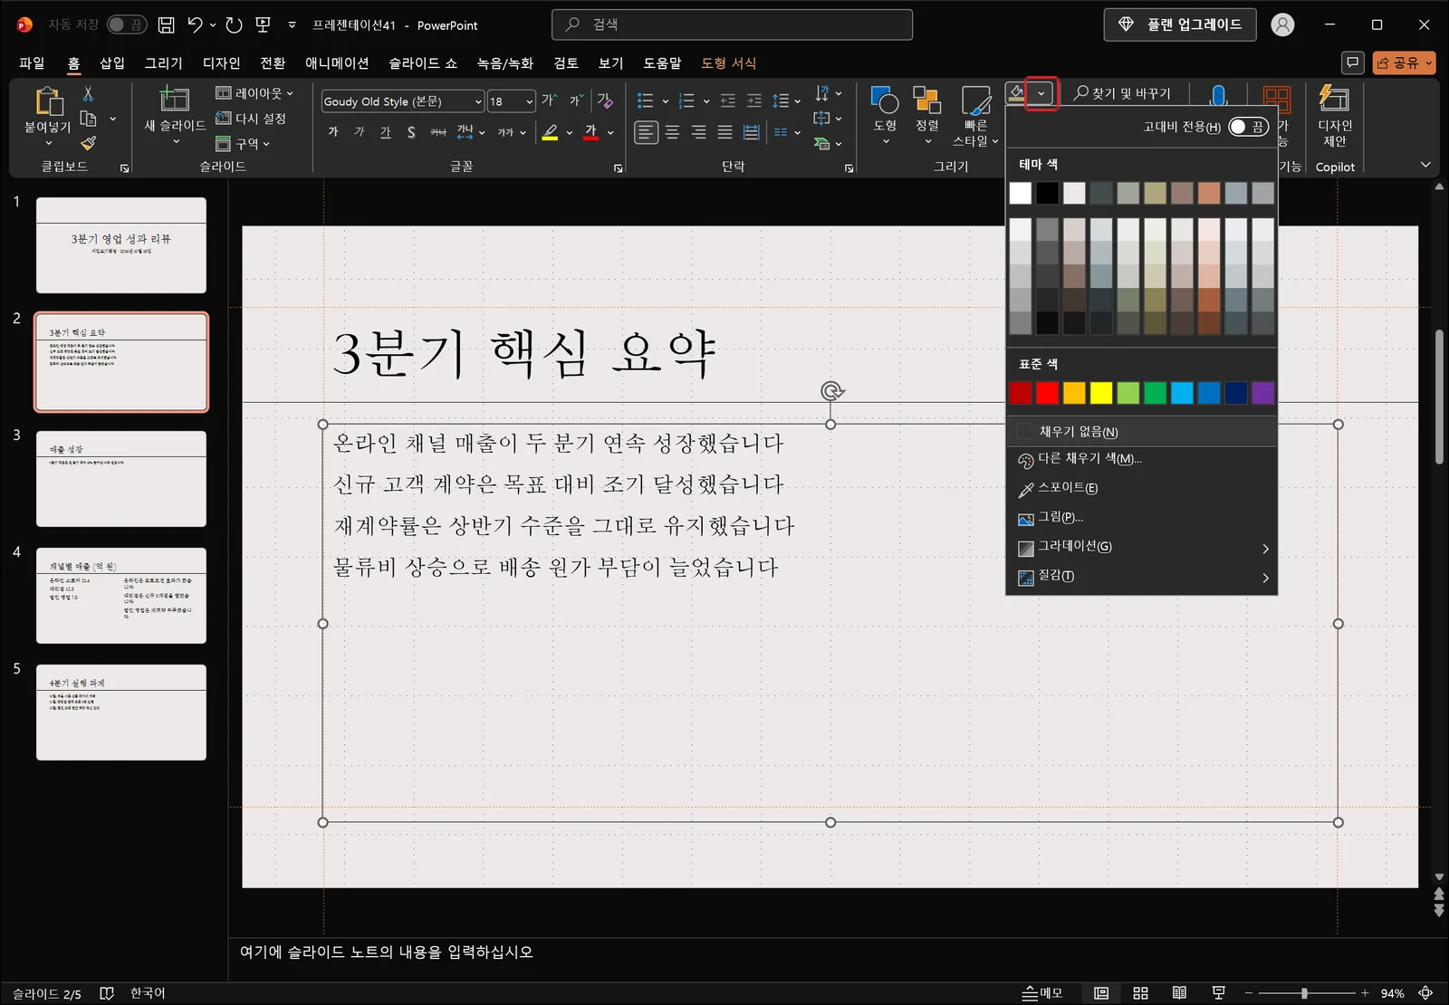Expand the Texture submenu

(x=1141, y=576)
